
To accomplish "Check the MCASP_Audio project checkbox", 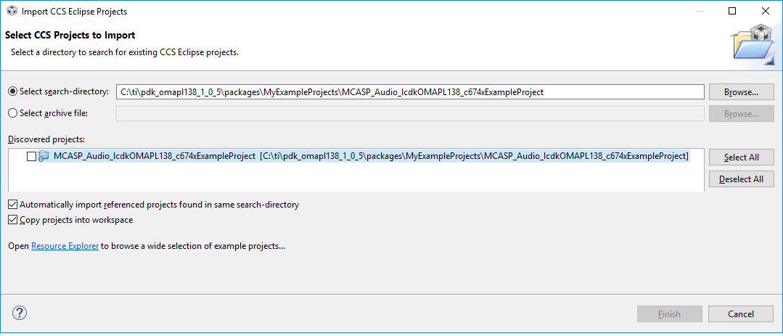I will coord(30,156).
